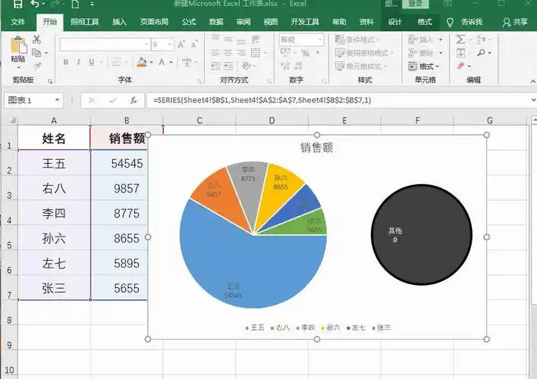The image size is (537, 379).
Task: Click the AutoSum sigma icon
Action: (460, 39)
